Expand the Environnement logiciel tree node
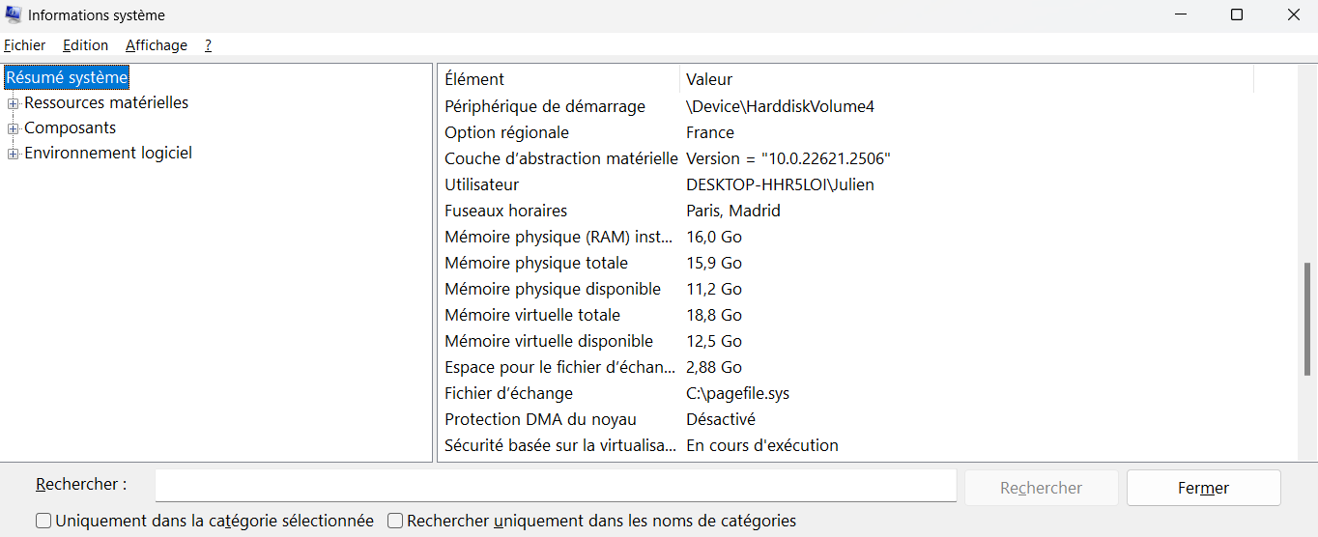The width and height of the screenshot is (1318, 537). pyautogui.click(x=13, y=154)
